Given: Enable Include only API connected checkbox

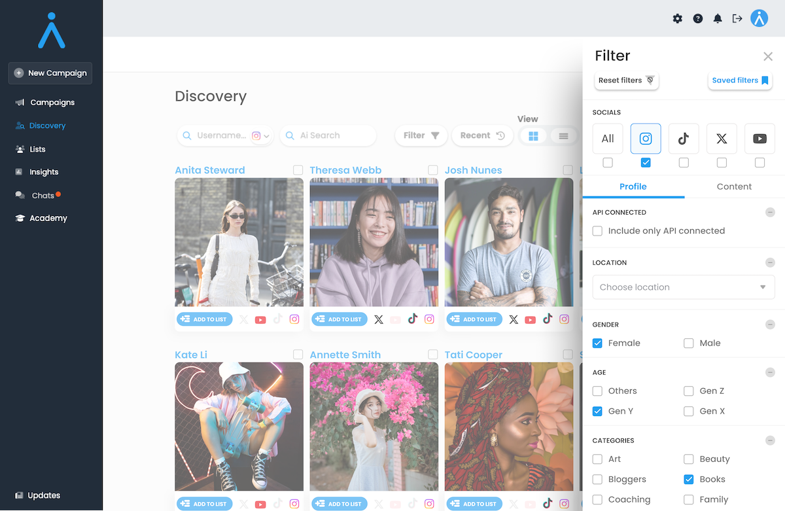Looking at the screenshot, I should tap(597, 231).
